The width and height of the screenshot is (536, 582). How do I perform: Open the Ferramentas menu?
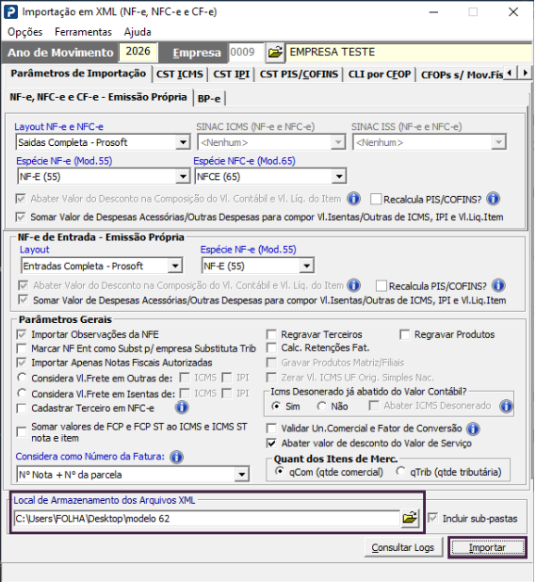[x=83, y=32]
